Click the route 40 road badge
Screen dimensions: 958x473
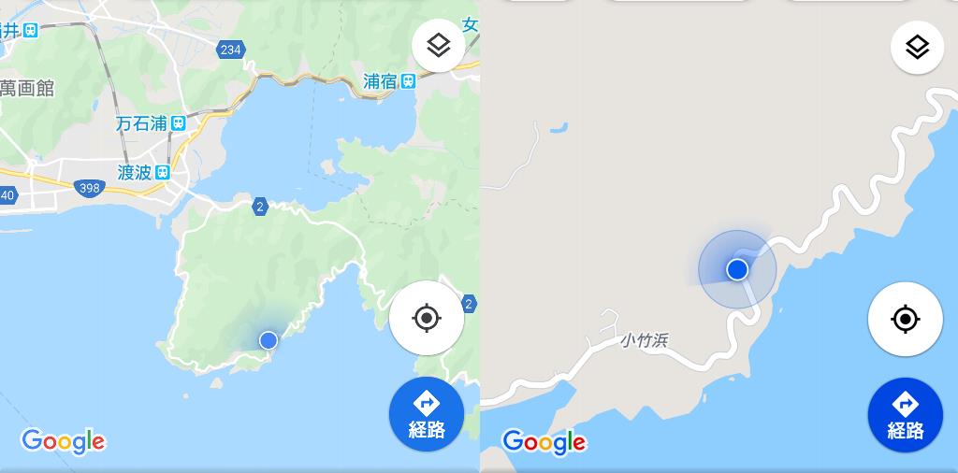(x=7, y=196)
